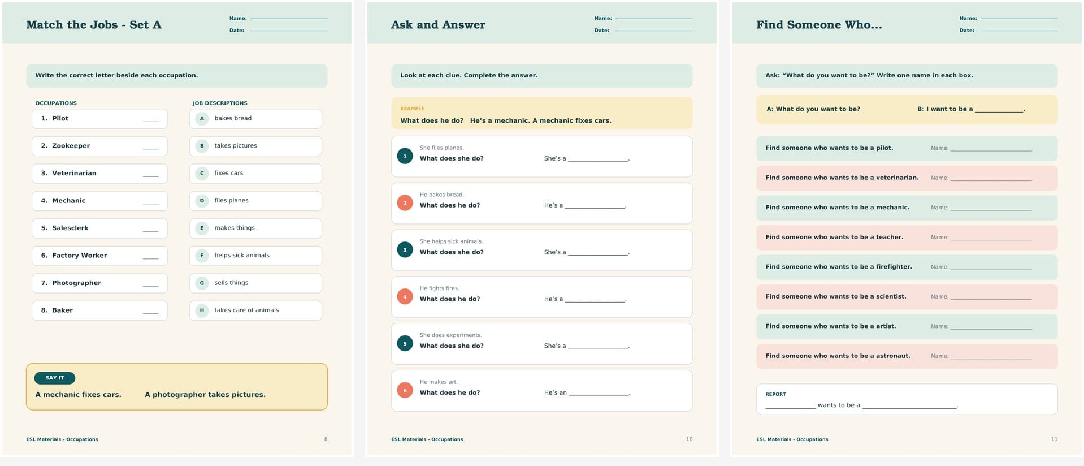The width and height of the screenshot is (1084, 466).
Task: Click the He's a blank for question 2
Action: pyautogui.click(x=595, y=206)
